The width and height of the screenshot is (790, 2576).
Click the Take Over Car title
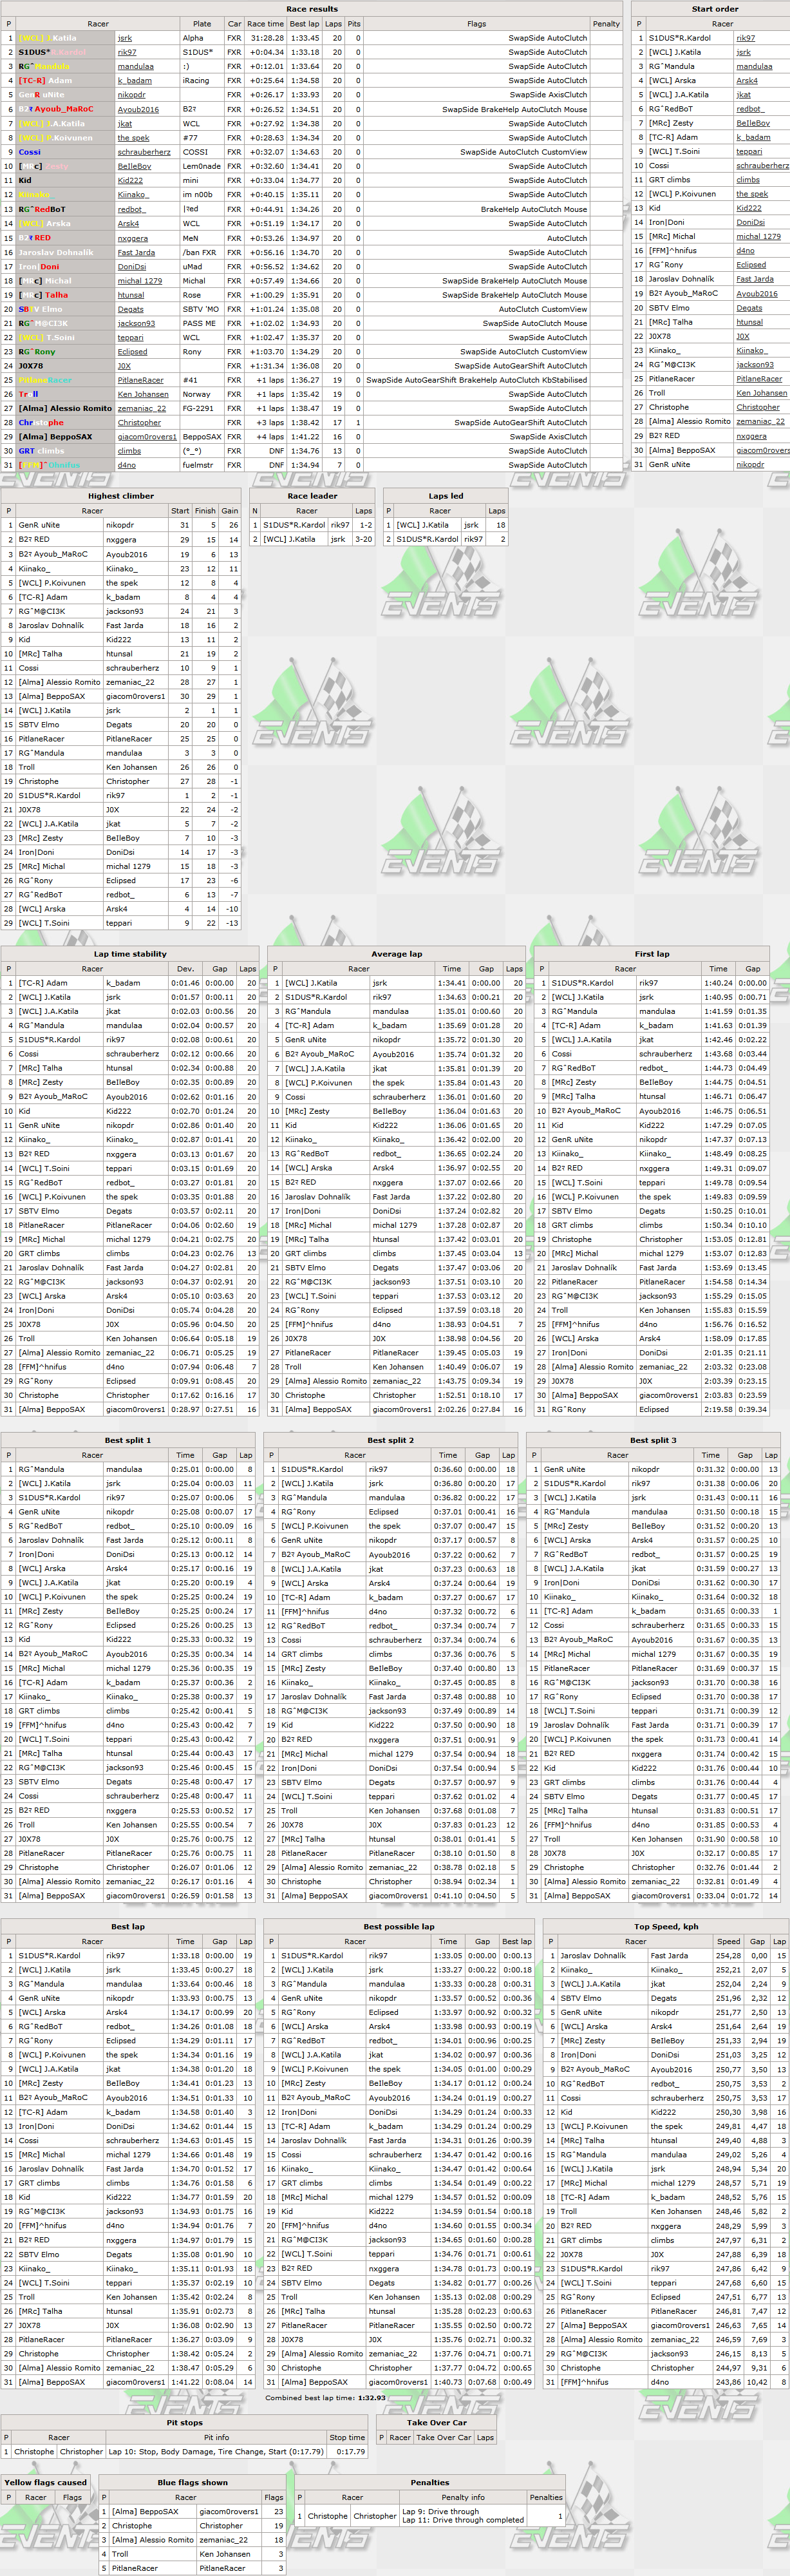pos(437,2423)
